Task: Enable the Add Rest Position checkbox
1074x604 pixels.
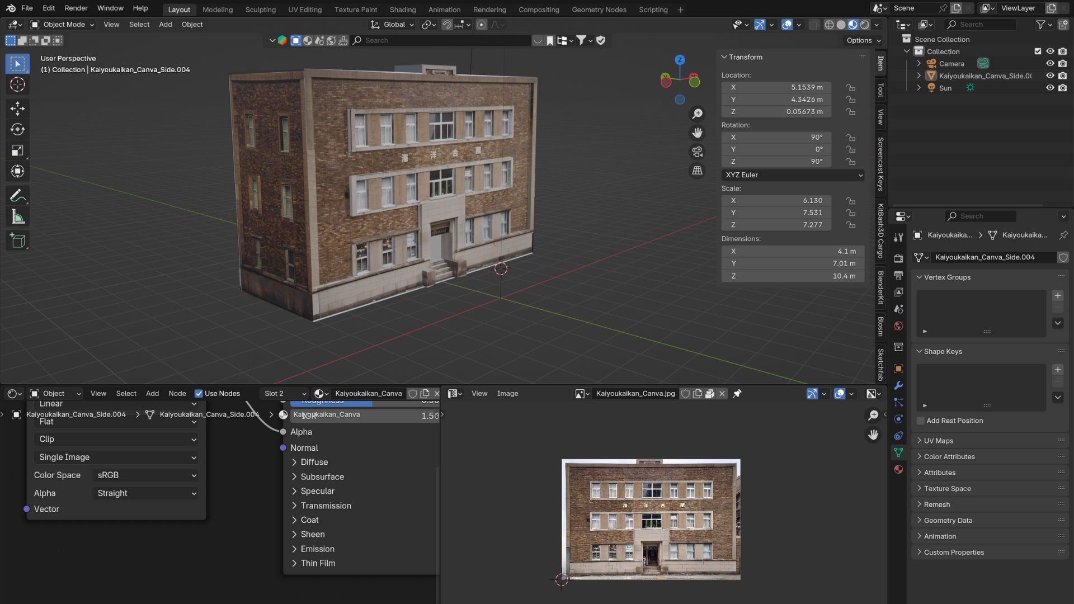Action: [920, 421]
